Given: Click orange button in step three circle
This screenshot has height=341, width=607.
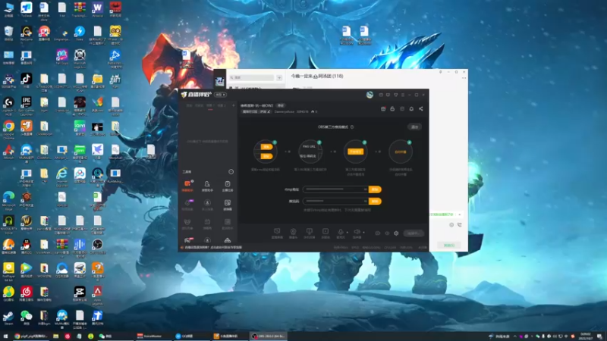Looking at the screenshot, I should click(355, 152).
